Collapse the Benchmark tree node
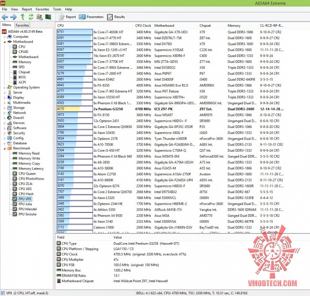Image resolution: width=310 pixels, height=296 pixels. [5, 149]
